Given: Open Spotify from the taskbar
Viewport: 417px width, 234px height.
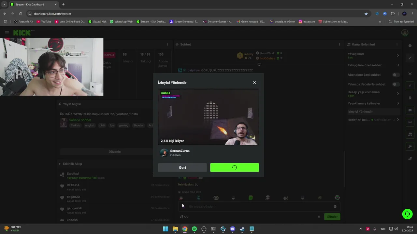Looking at the screenshot, I should [x=194, y=229].
